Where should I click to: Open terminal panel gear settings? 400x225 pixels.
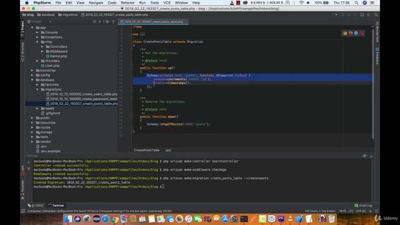click(x=365, y=156)
